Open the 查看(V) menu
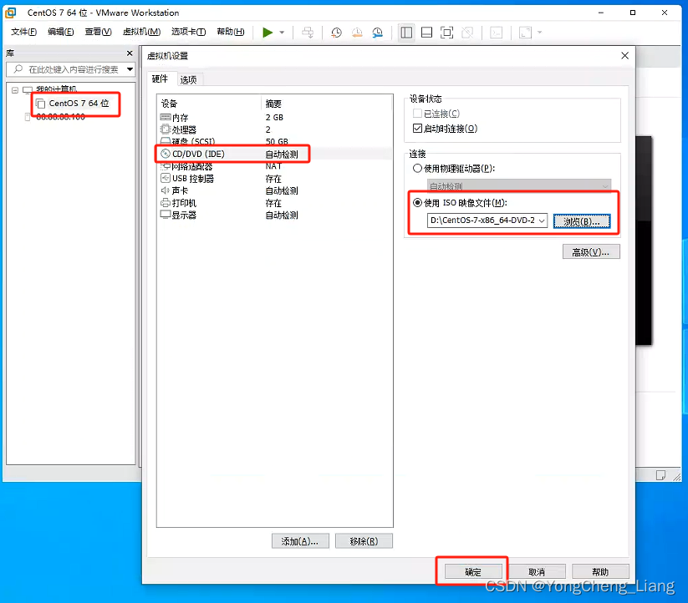The width and height of the screenshot is (688, 603). 98,32
